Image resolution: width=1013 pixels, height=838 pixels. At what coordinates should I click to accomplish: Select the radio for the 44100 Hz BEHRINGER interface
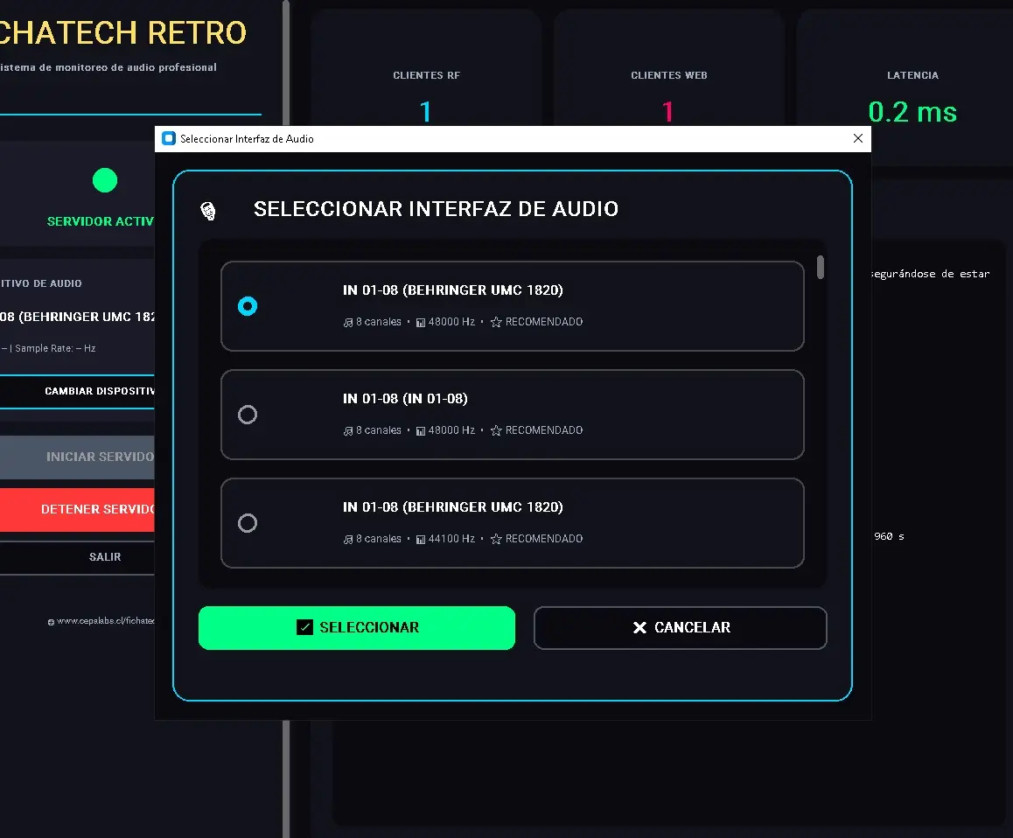248,523
